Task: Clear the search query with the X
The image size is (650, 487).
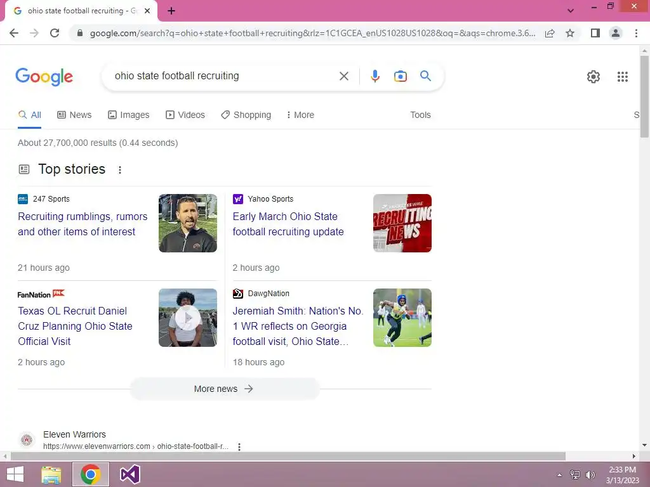Action: tap(343, 76)
